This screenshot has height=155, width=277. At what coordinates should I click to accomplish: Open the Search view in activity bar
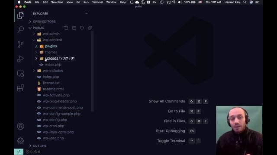pyautogui.click(x=20, y=30)
